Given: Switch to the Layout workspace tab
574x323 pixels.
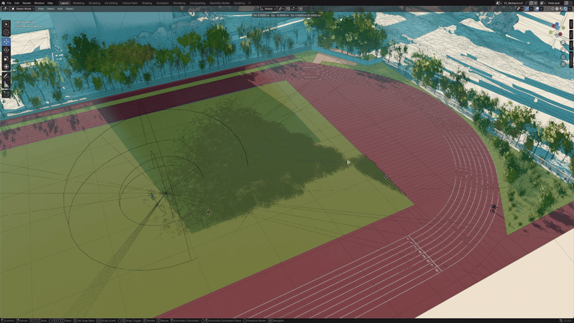Looking at the screenshot, I should (64, 3).
